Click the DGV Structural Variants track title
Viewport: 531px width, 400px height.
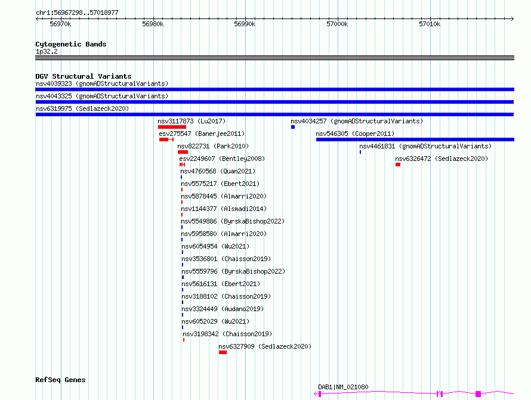click(84, 76)
